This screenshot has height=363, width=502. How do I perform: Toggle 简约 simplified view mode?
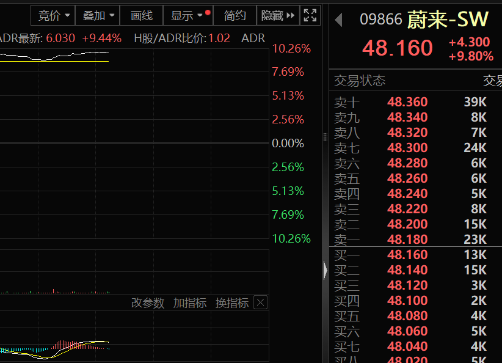coord(235,15)
